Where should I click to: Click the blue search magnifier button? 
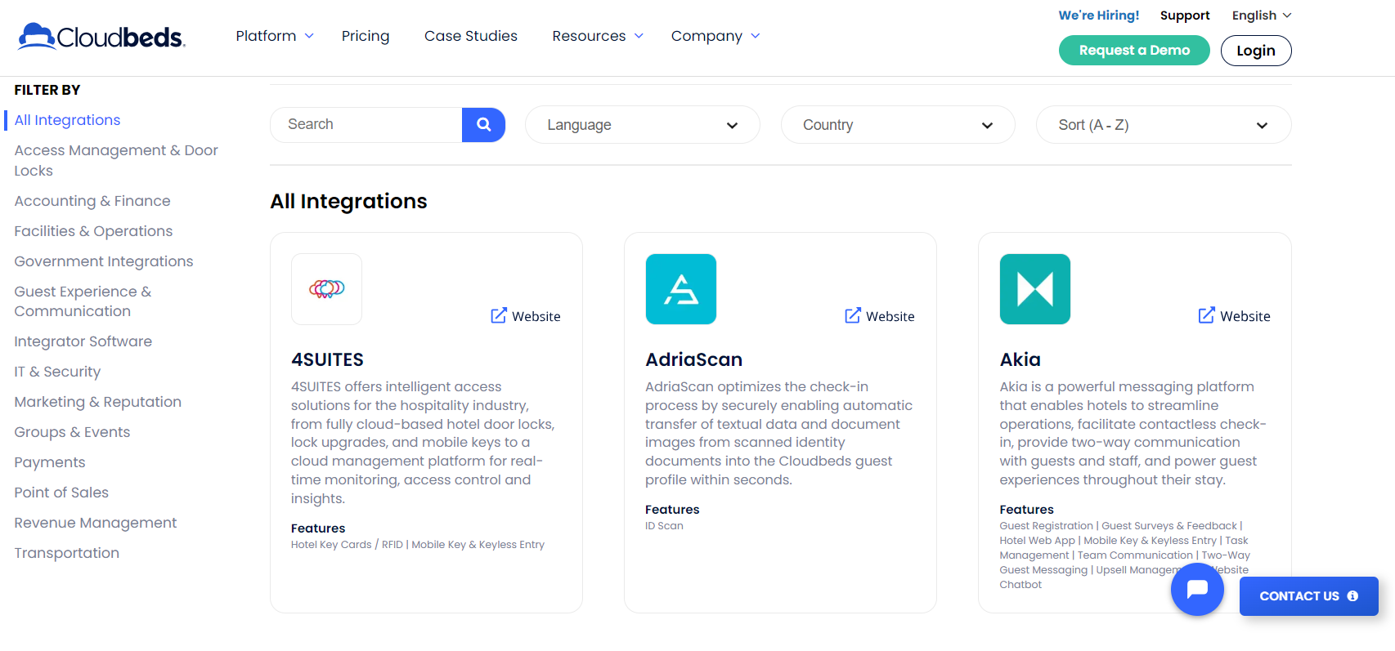pos(483,125)
